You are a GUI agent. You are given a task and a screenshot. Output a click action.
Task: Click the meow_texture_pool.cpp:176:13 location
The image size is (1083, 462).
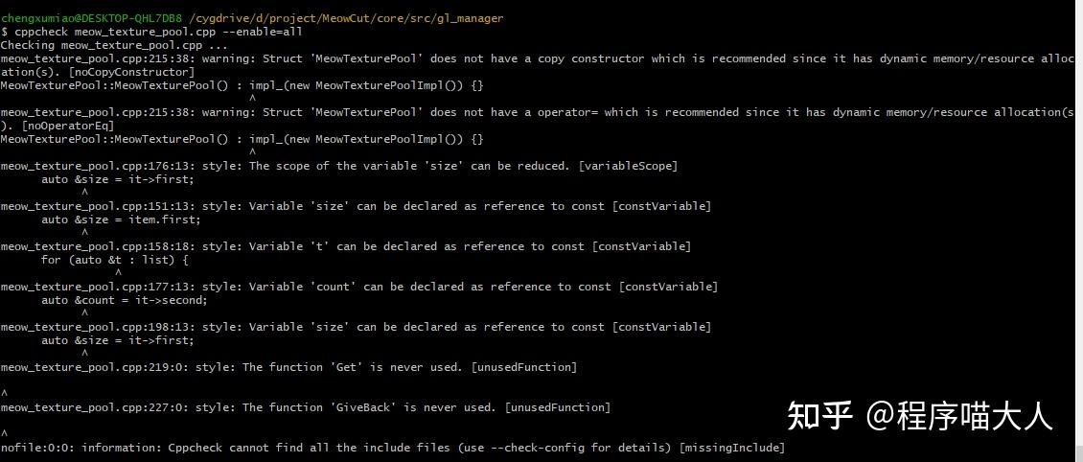(x=94, y=166)
